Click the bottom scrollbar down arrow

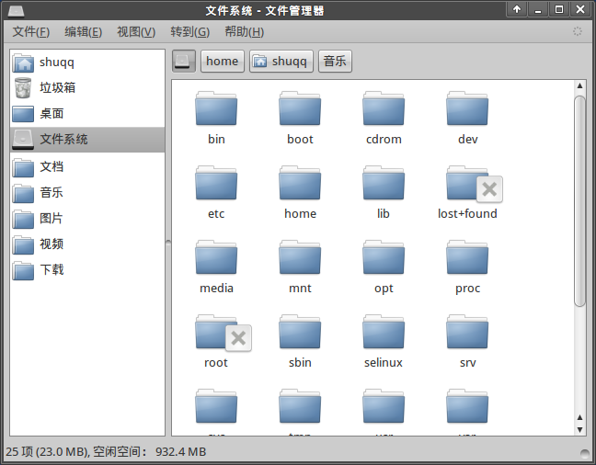(x=579, y=430)
